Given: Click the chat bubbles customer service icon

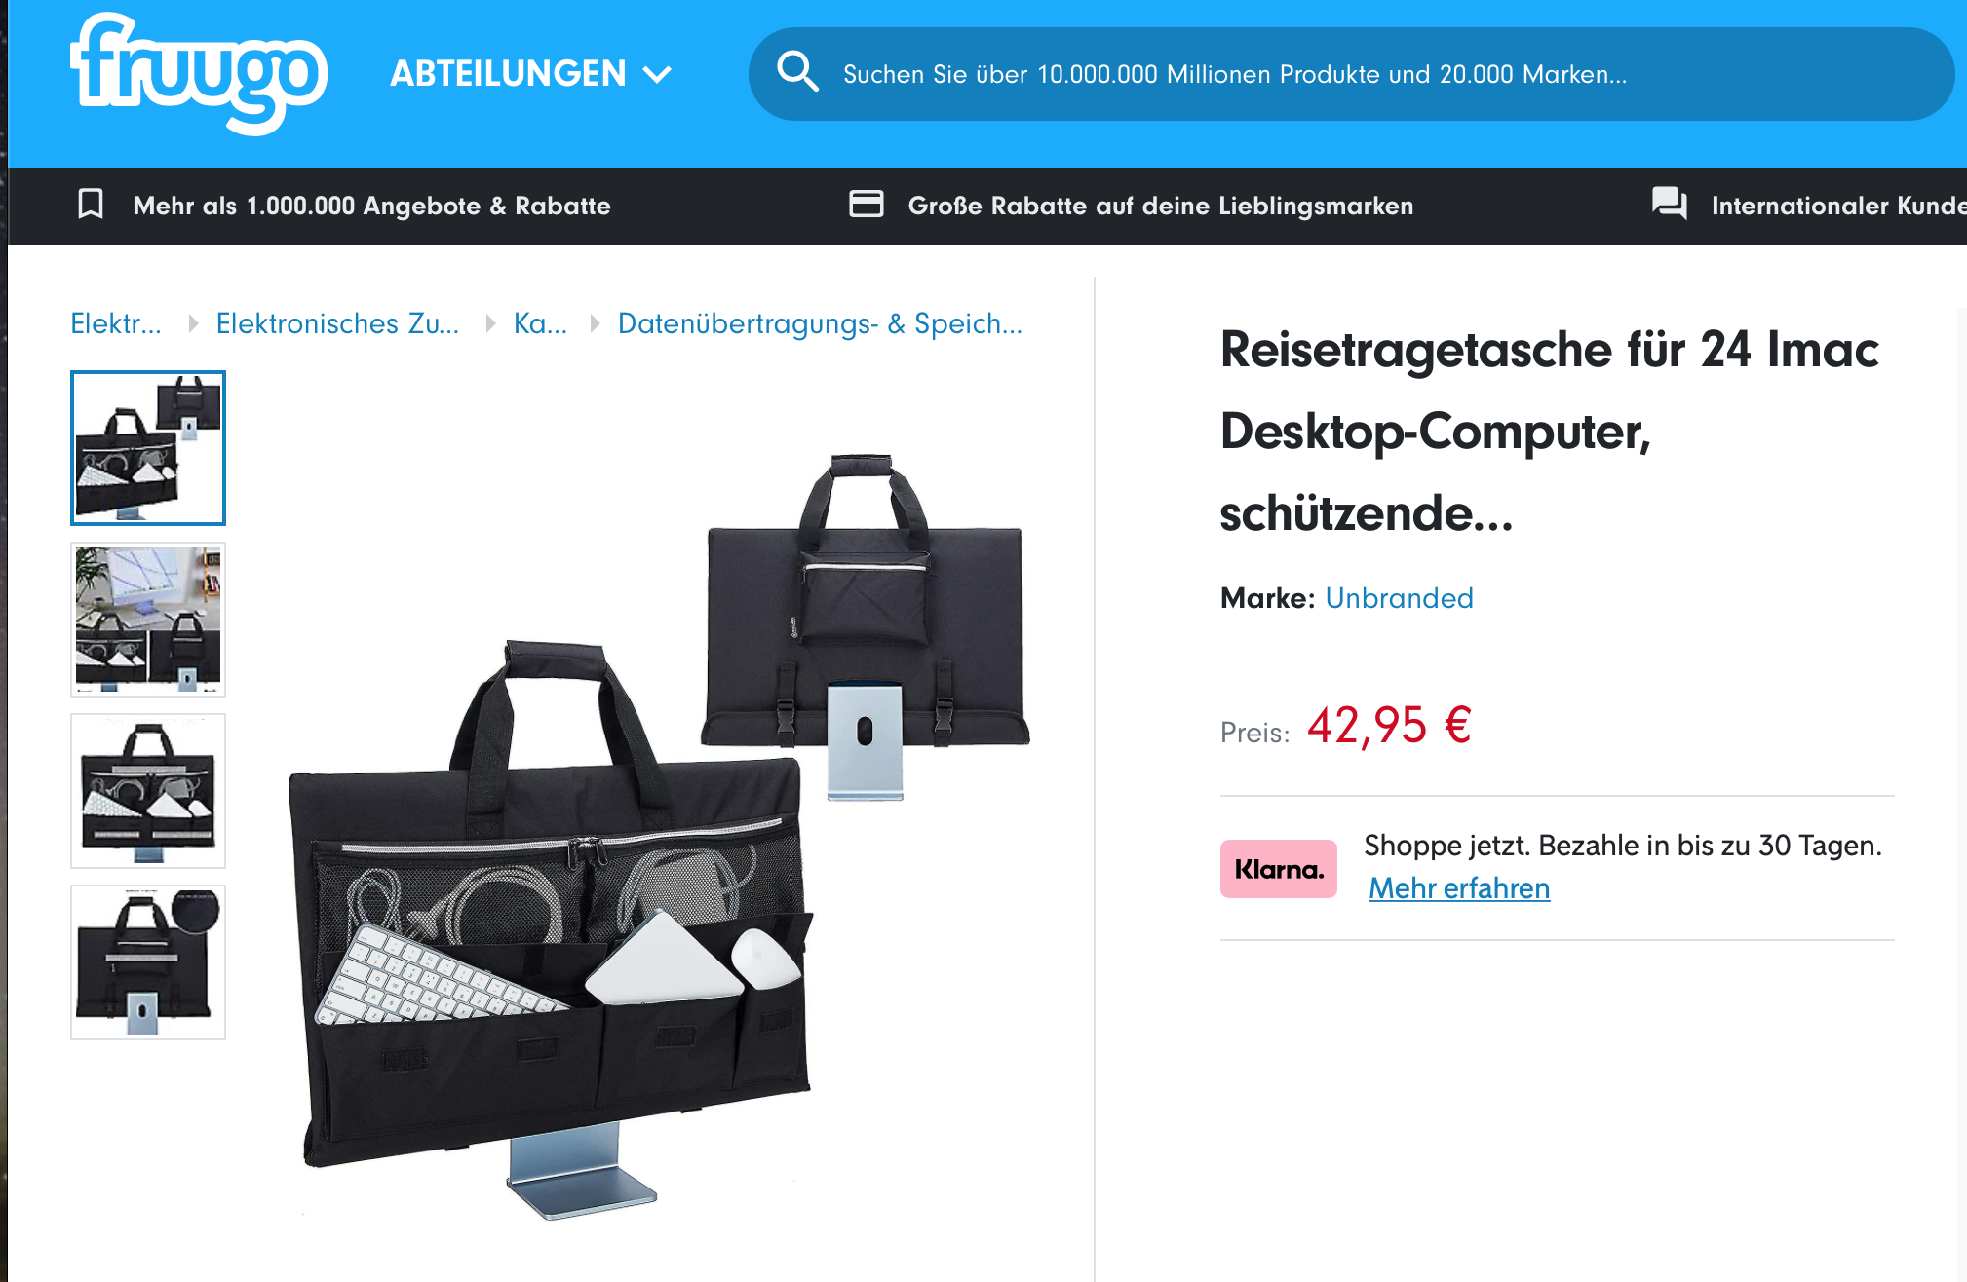Looking at the screenshot, I should tap(1670, 204).
